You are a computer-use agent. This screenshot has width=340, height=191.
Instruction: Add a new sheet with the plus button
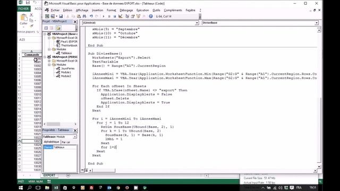[x=68, y=176]
